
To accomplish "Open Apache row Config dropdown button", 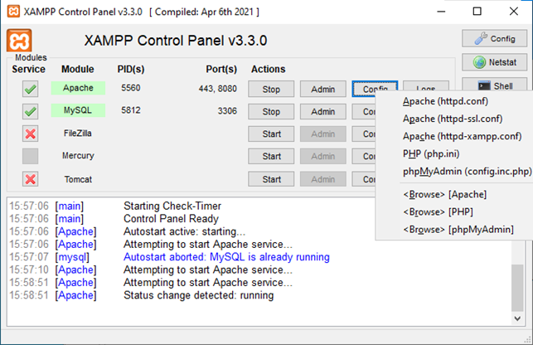I will coord(375,89).
